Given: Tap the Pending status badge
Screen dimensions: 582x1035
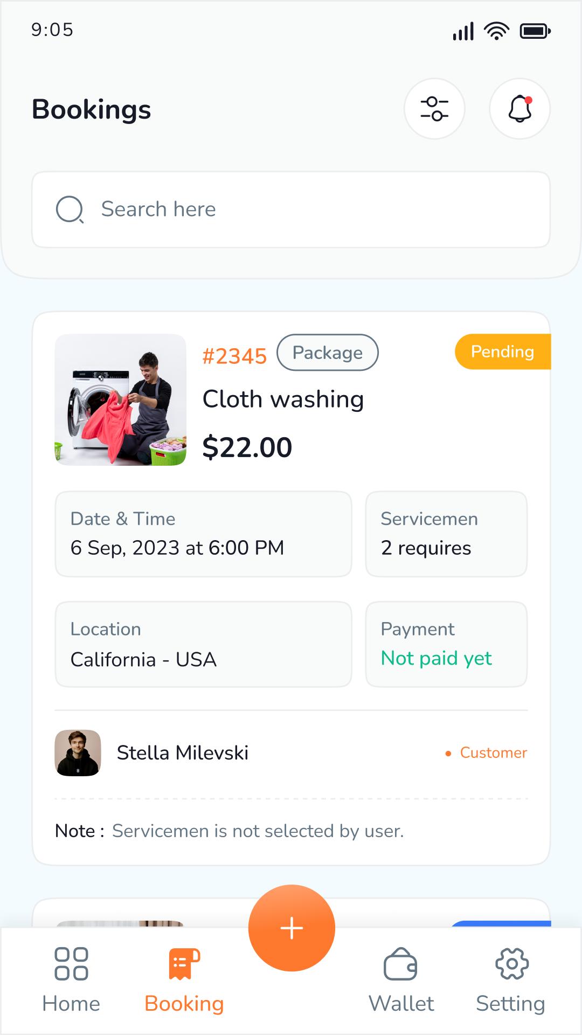Looking at the screenshot, I should coord(502,351).
